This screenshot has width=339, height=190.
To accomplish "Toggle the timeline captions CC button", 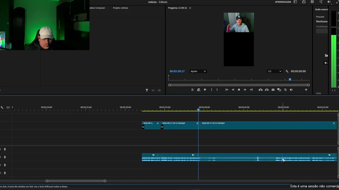I will click(8, 107).
